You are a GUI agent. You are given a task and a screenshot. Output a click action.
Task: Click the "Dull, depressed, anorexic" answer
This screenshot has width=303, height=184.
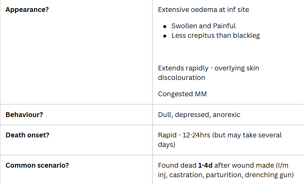click(199, 115)
